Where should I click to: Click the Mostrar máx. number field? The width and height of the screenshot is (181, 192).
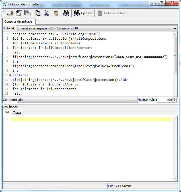click(164, 100)
